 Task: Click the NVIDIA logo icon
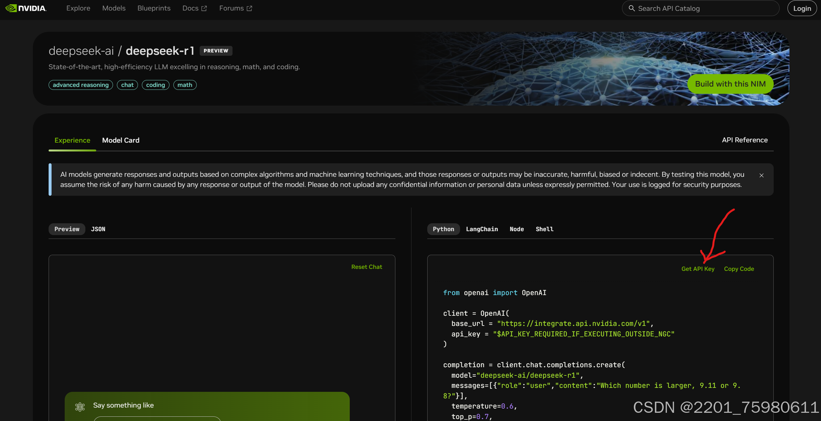11,8
